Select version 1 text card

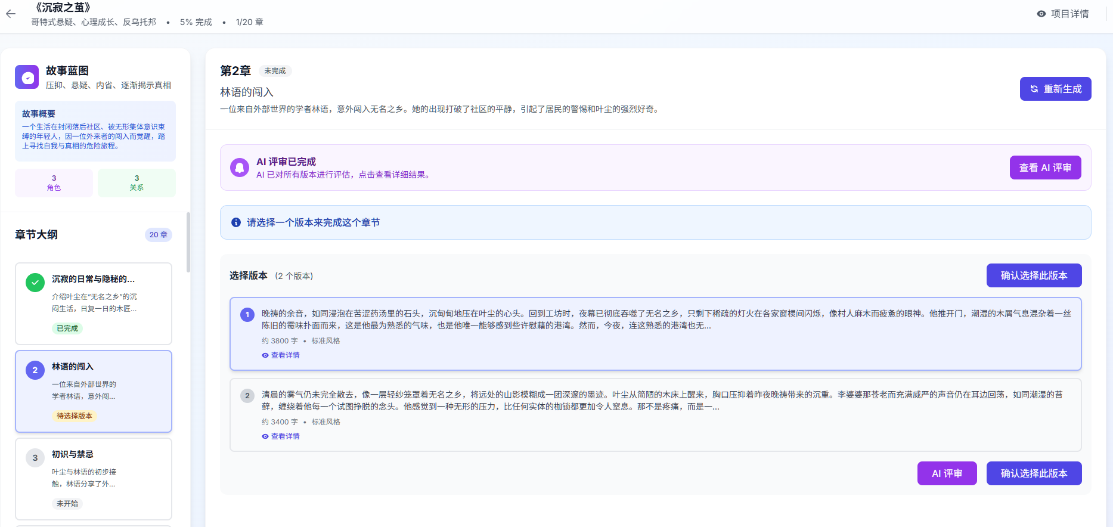pyautogui.click(x=655, y=334)
